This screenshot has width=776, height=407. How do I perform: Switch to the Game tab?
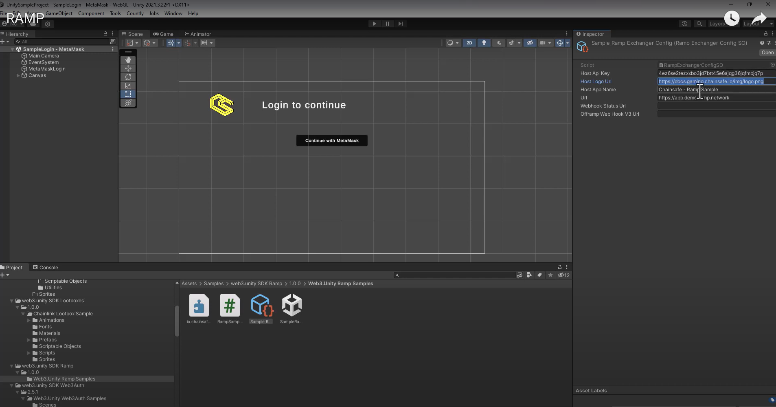point(163,34)
